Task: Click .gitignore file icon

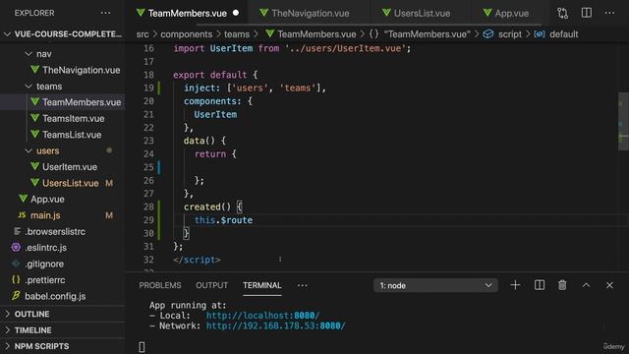Action: (x=16, y=264)
